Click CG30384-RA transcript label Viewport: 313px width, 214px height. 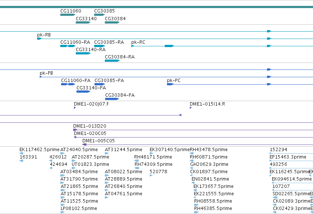pyautogui.click(x=120, y=57)
